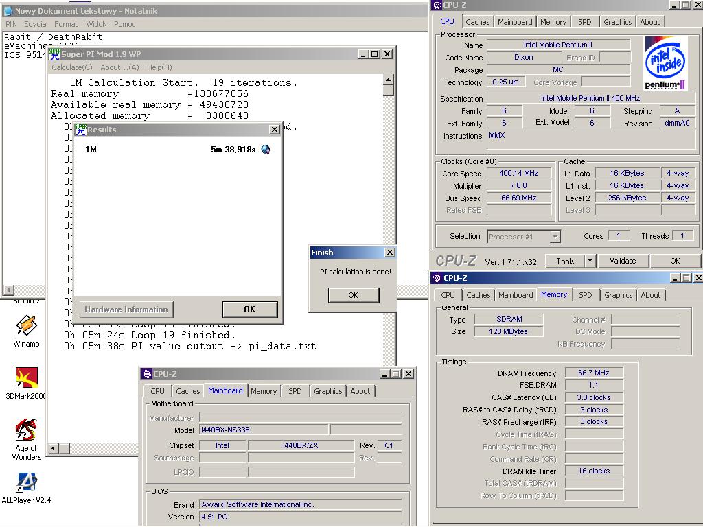Screen dimensions: 703x527
Task: Click the CPU-Z Mainboard window title icon
Action: click(147, 374)
